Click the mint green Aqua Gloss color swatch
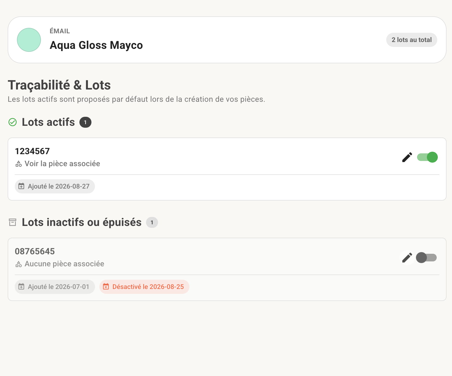Image resolution: width=452 pixels, height=376 pixels. pyautogui.click(x=29, y=40)
